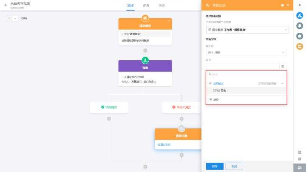The width and height of the screenshot is (306, 172).
Task: Click the 100% zoom level text
Action: click(24, 18)
